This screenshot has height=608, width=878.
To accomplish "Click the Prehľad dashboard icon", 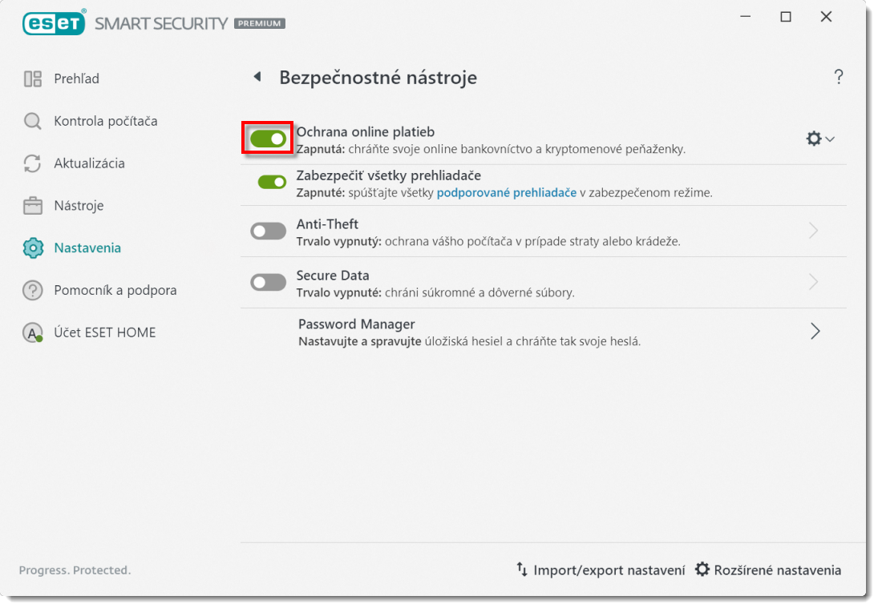I will coord(33,79).
